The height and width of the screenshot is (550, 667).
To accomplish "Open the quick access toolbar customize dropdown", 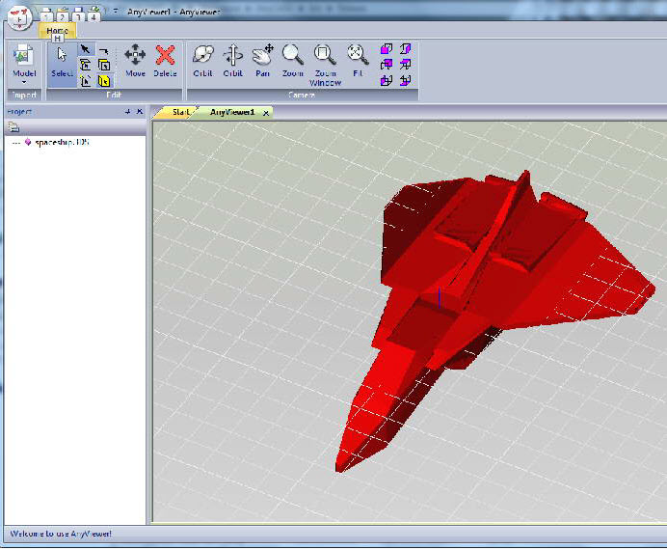I will [115, 12].
